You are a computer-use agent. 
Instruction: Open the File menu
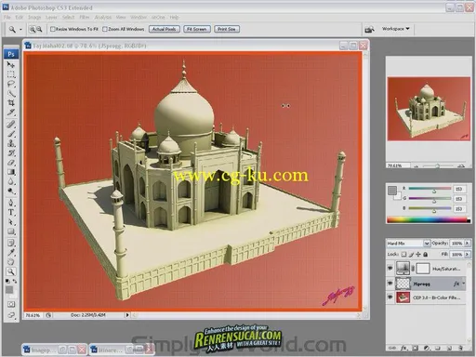point(7,17)
